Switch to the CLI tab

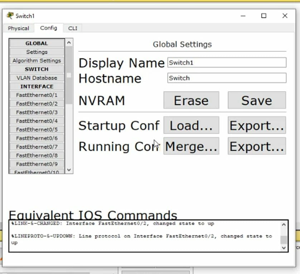tap(73, 28)
